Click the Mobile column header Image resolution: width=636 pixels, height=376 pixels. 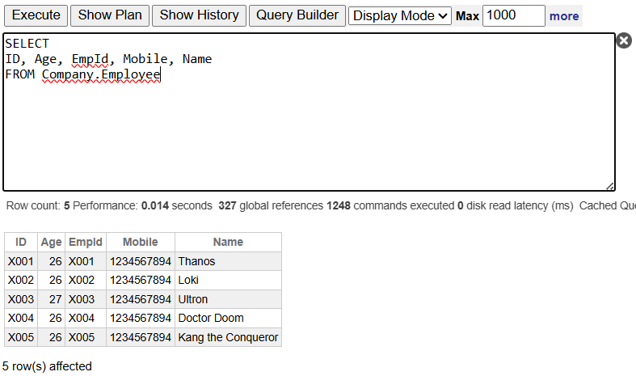tap(140, 242)
